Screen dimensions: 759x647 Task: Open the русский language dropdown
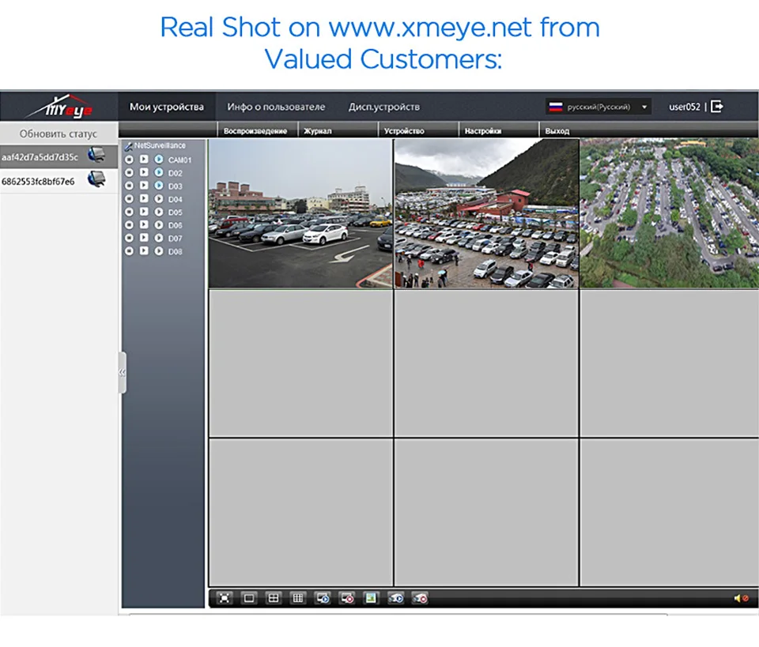[x=599, y=107]
